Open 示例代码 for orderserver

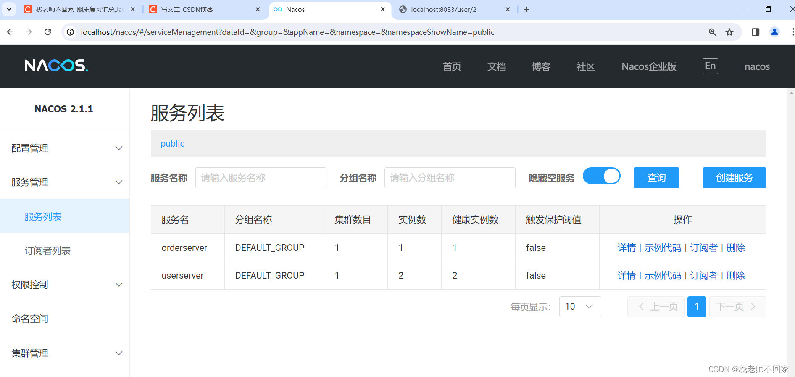click(663, 248)
